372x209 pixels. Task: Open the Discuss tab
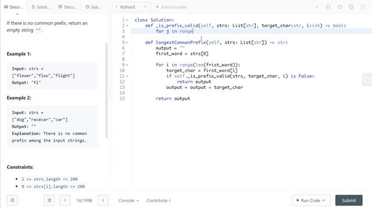(67, 7)
